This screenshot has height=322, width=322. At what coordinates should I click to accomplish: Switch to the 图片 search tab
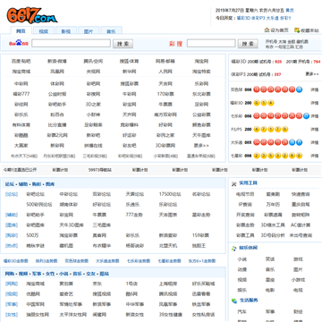tap(89, 31)
